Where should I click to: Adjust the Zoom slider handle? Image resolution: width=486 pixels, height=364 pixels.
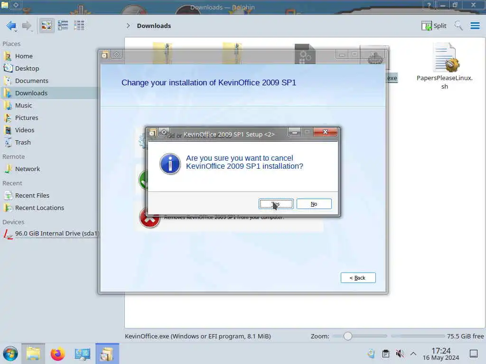point(348,336)
